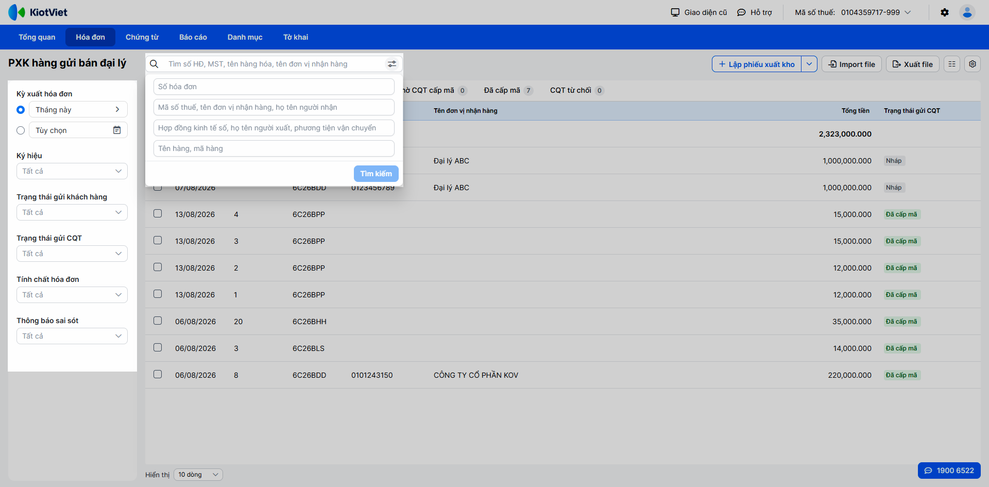Expand the Lập phiếu xuất kho arrow menu
Screen dimensions: 989x487
[x=809, y=64]
